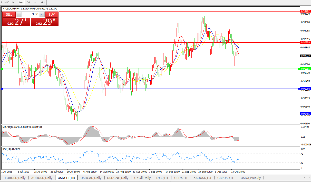This screenshot has width=311, height=182.
Task: Switch timeframe to H1
Action: pos(14,2)
